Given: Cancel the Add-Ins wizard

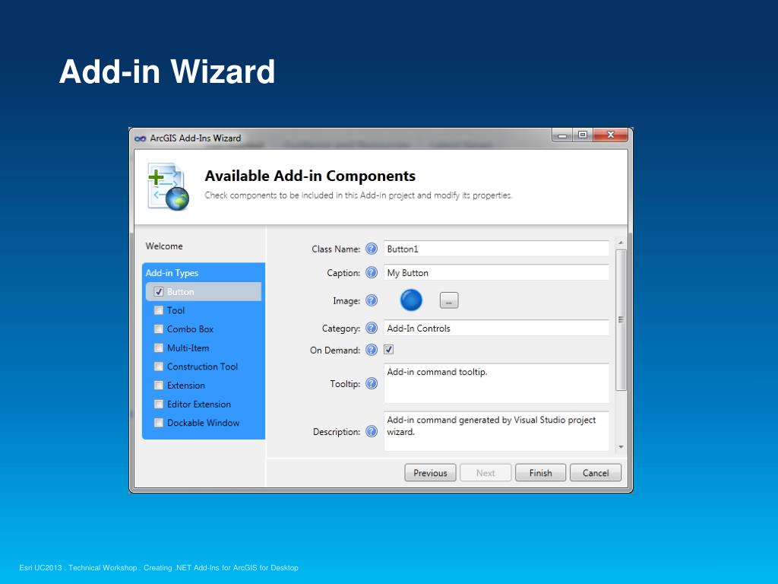Looking at the screenshot, I should 596,473.
